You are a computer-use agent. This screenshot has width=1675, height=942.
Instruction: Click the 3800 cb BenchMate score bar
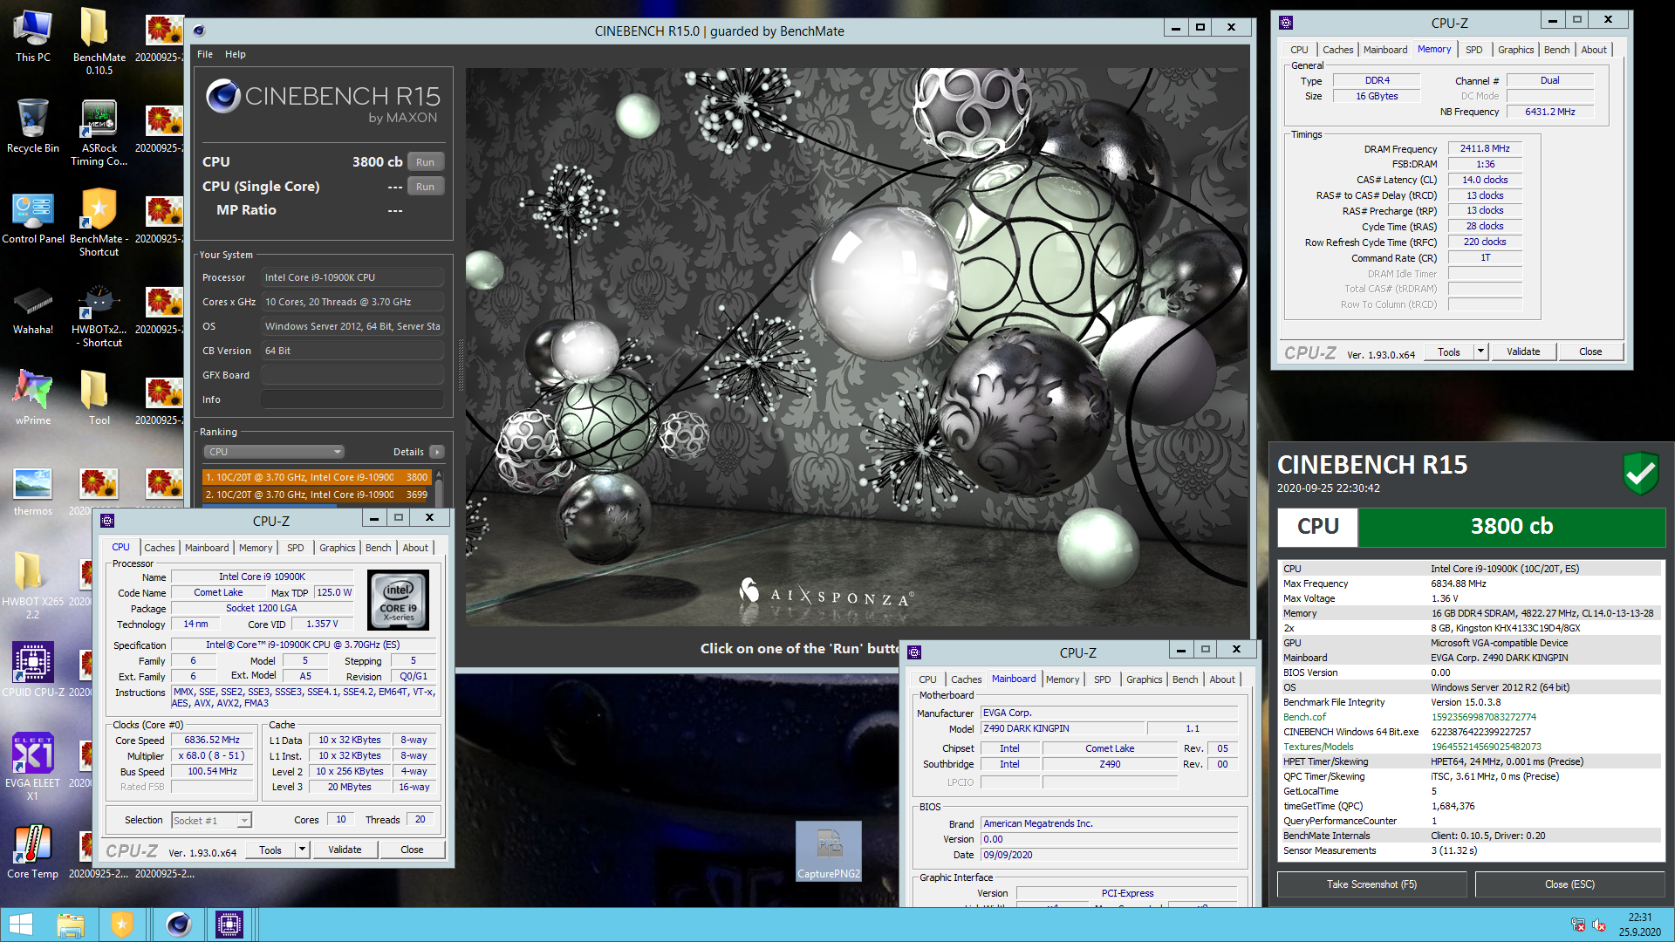pyautogui.click(x=1512, y=527)
